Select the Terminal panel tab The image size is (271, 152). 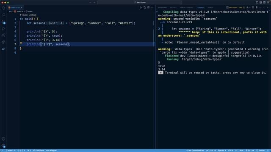(200, 8)
